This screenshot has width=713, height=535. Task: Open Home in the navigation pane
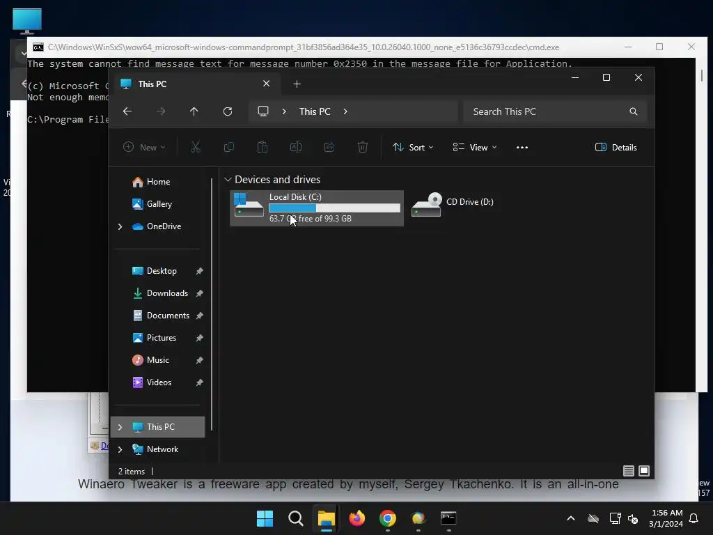(158, 182)
